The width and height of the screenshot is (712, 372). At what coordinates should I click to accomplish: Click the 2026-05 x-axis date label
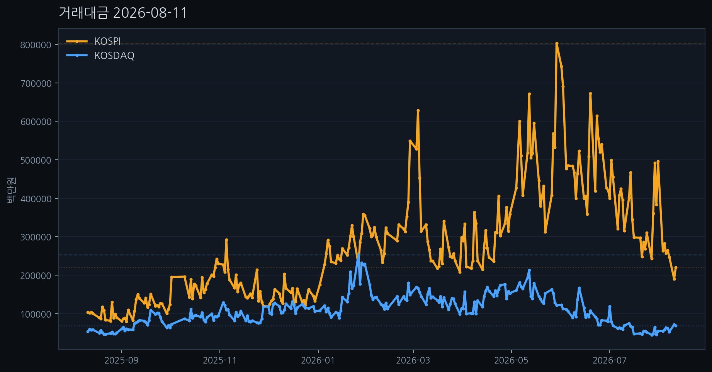click(511, 360)
